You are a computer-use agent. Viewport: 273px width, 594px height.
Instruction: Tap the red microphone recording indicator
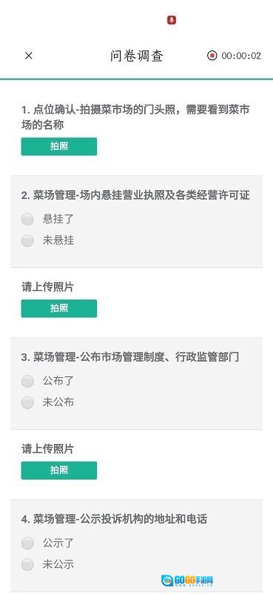[x=172, y=20]
